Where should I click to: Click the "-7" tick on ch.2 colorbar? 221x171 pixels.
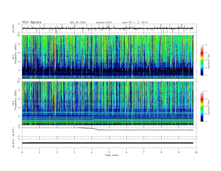tap(206, 122)
